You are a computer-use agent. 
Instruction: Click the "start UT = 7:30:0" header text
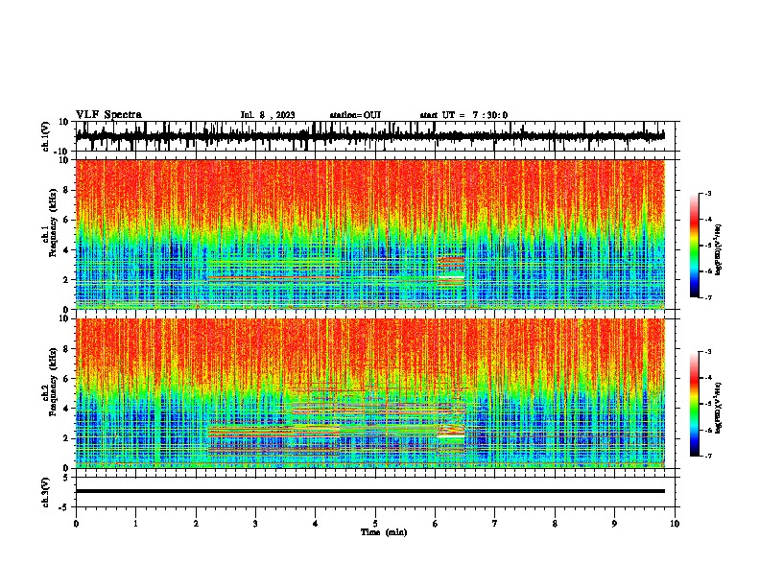coord(463,115)
